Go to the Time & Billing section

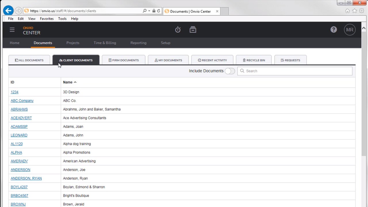(x=105, y=43)
